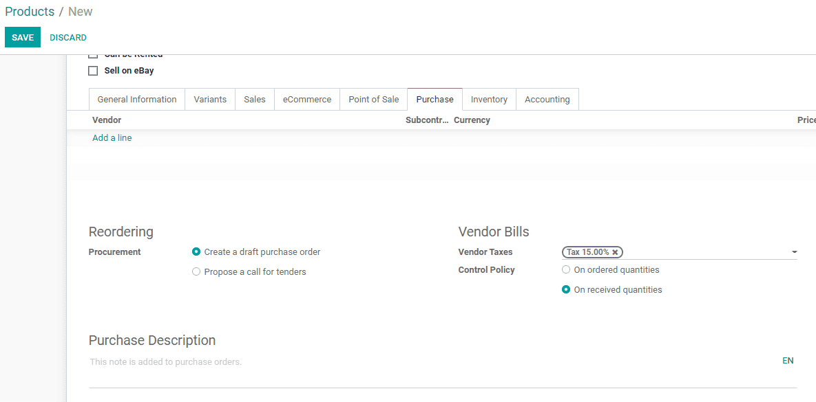Open the Point of Sale tab
816x402 pixels.
374,99
